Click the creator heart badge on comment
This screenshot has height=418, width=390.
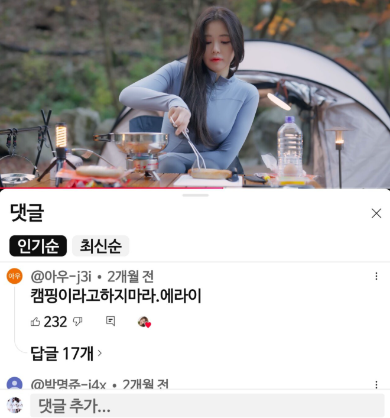[144, 322]
